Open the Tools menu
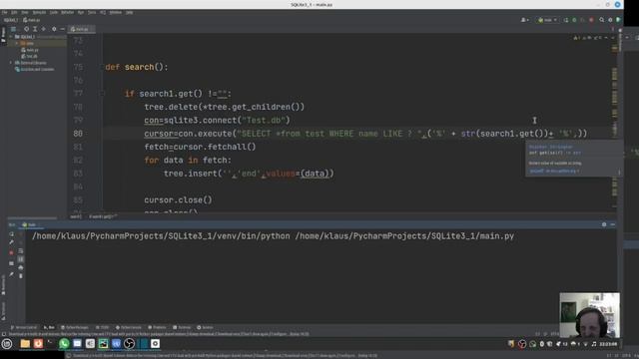The image size is (639, 359). point(92,13)
